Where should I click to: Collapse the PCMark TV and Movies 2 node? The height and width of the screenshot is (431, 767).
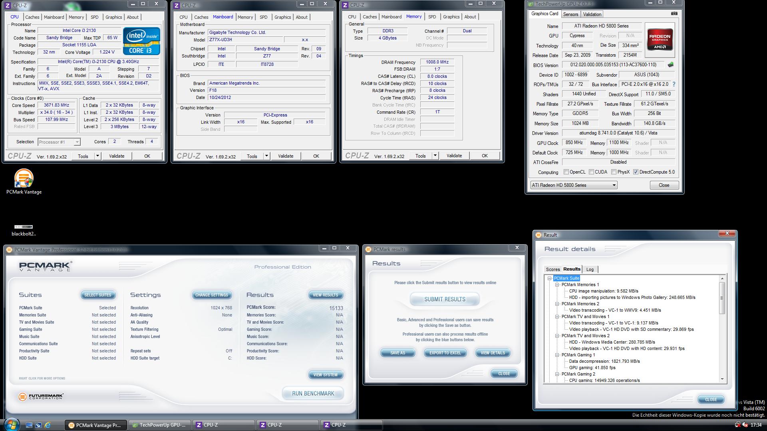click(x=557, y=336)
